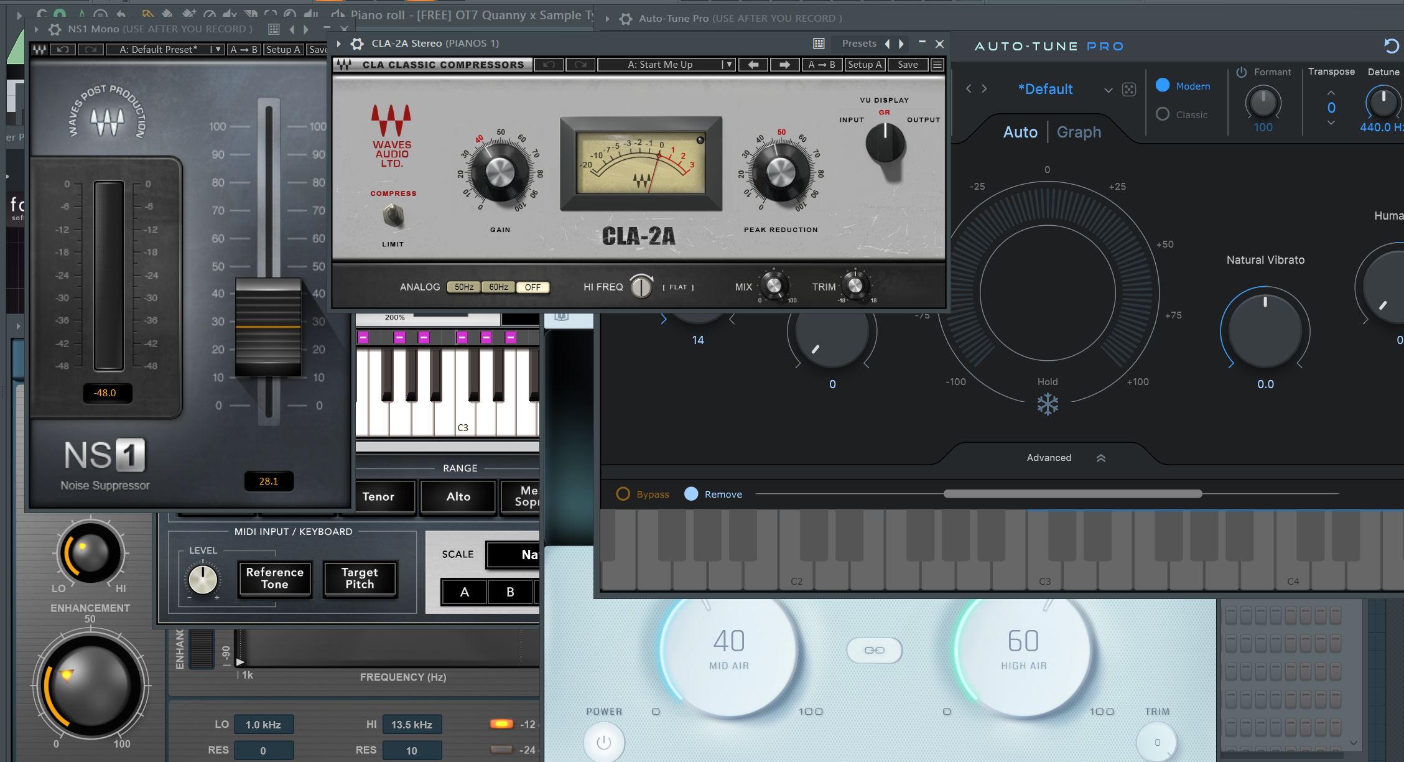Click the Mid Air High Air link icon
The image size is (1404, 762).
(874, 650)
